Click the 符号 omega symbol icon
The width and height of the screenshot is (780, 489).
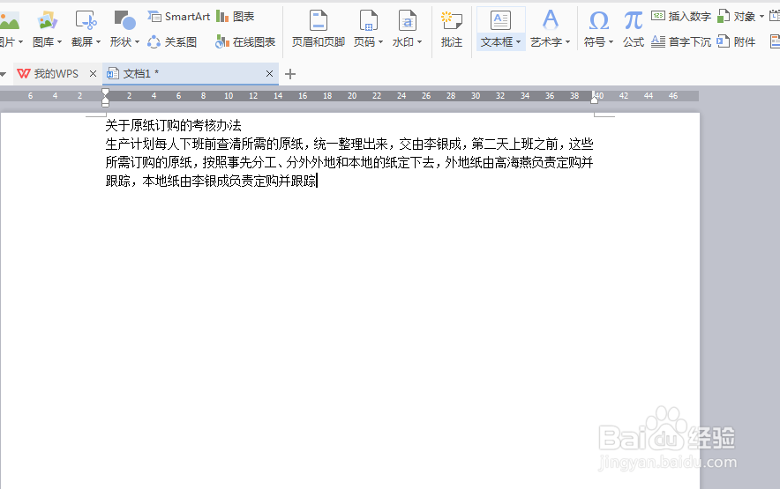(x=598, y=21)
